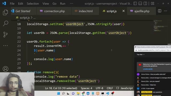
Task: Click the setItem method on line 18
Action: pos(56,24)
